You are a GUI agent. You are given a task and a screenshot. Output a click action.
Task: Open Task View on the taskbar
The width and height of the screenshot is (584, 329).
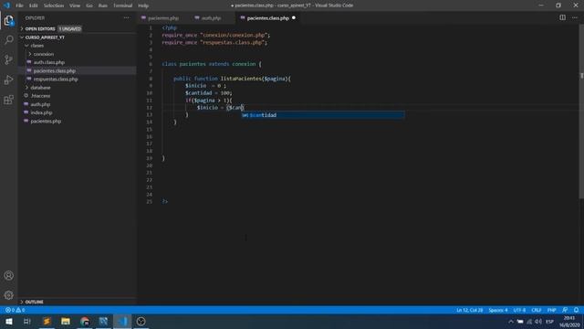click(x=27, y=321)
